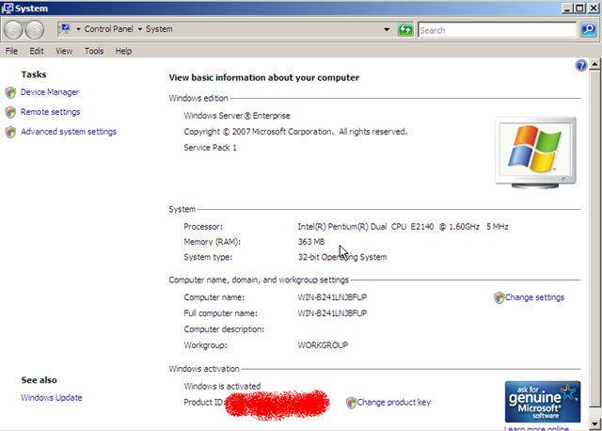This screenshot has width=602, height=431.
Task: Click the Change settings link
Action: pos(534,297)
